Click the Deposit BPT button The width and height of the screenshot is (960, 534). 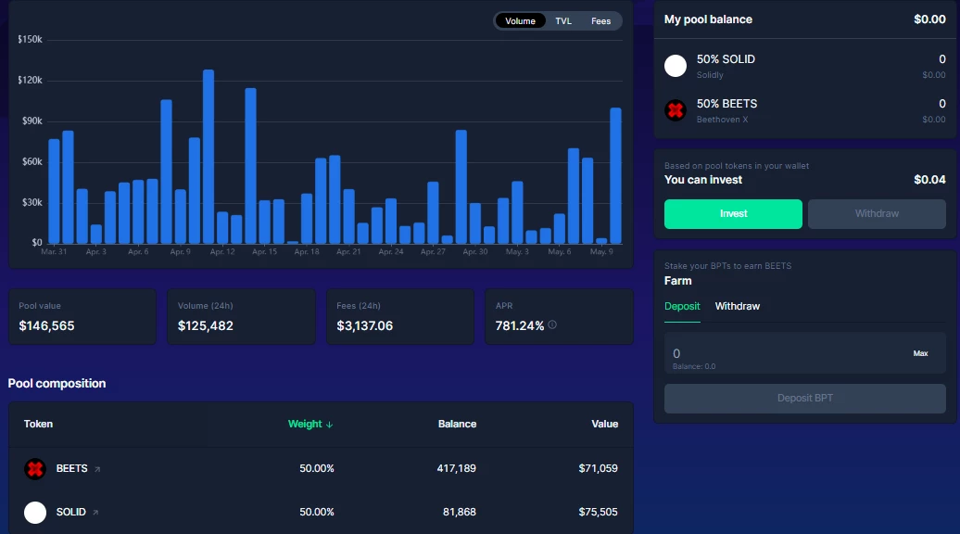point(804,399)
